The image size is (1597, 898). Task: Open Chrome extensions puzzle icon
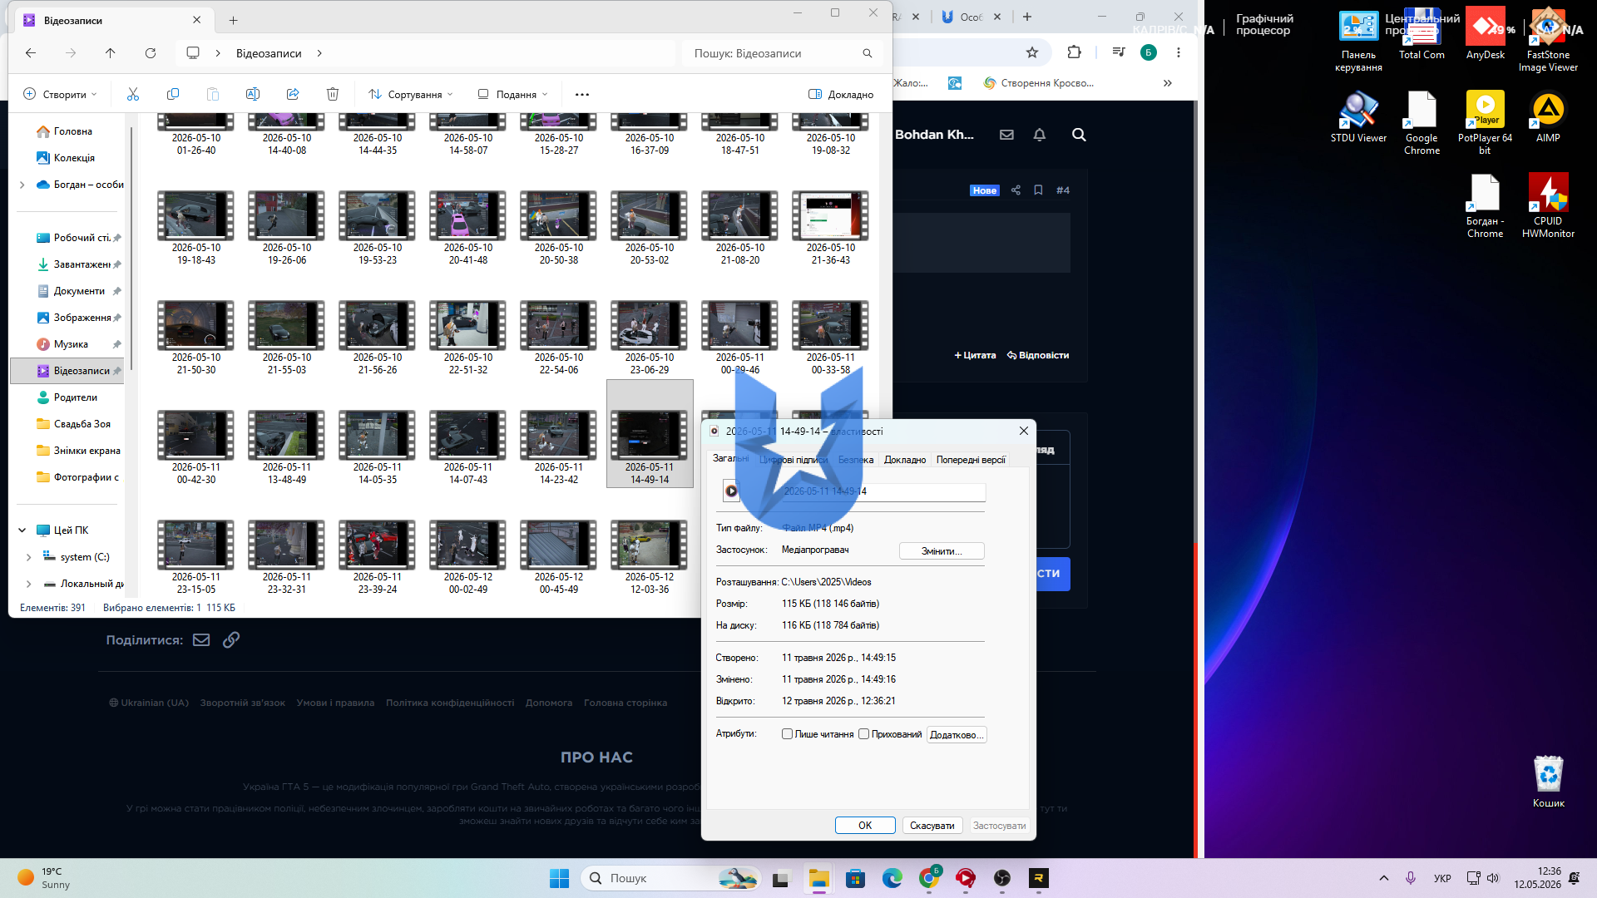[1074, 52]
